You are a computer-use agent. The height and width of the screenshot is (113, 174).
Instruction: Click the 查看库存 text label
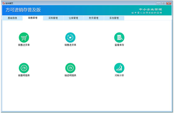pyautogui.click(x=119, y=45)
